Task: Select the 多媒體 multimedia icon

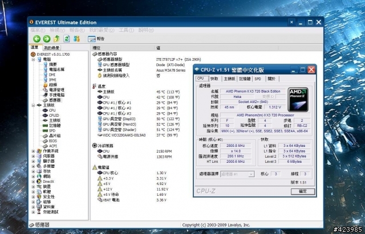Action: pos(39,166)
